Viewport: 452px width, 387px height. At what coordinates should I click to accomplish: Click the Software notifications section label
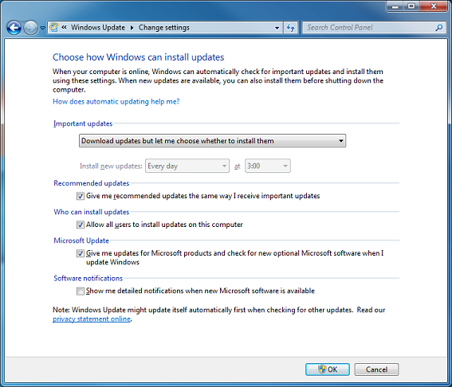(x=88, y=278)
